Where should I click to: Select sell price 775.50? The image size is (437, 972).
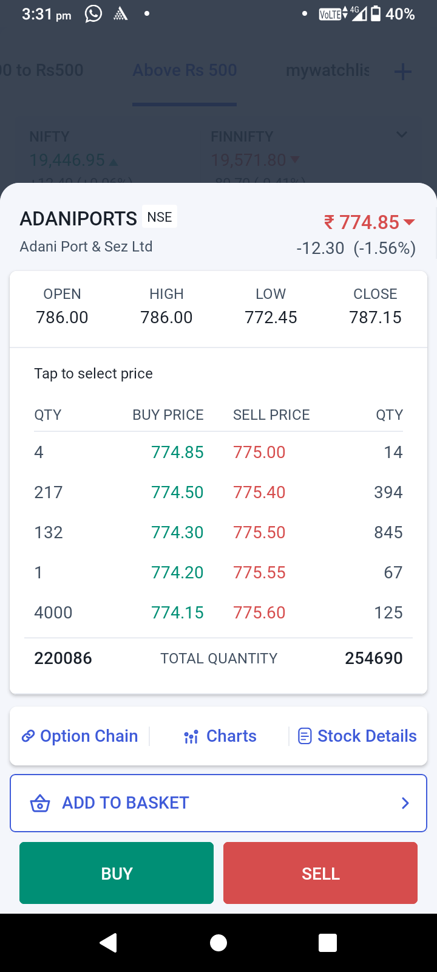(259, 532)
